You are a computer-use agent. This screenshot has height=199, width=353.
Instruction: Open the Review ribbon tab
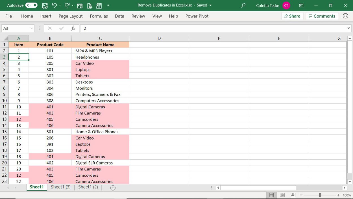click(138, 16)
